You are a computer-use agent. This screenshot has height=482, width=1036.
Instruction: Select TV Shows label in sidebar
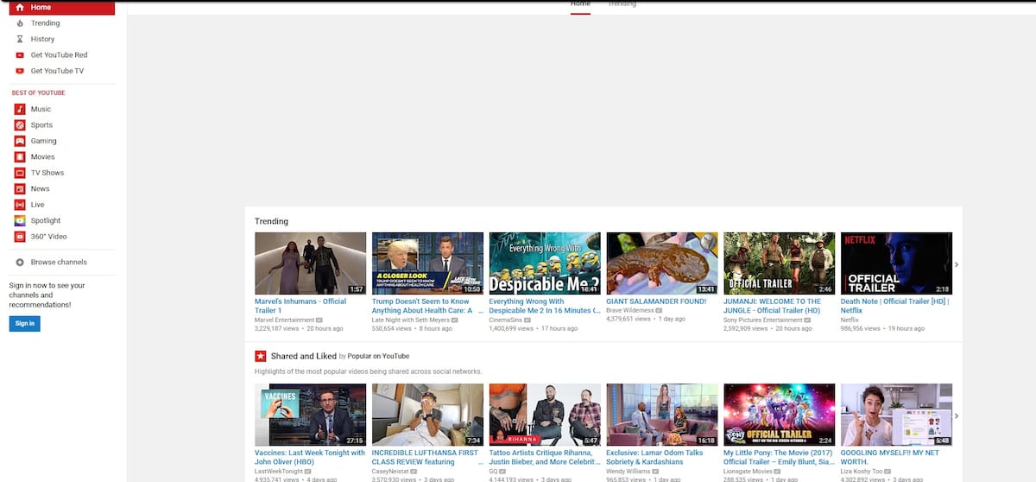click(x=47, y=173)
